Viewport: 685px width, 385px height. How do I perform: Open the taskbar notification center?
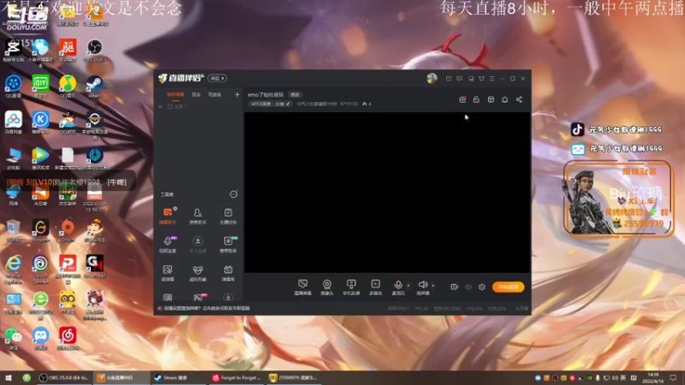pyautogui.click(x=673, y=377)
